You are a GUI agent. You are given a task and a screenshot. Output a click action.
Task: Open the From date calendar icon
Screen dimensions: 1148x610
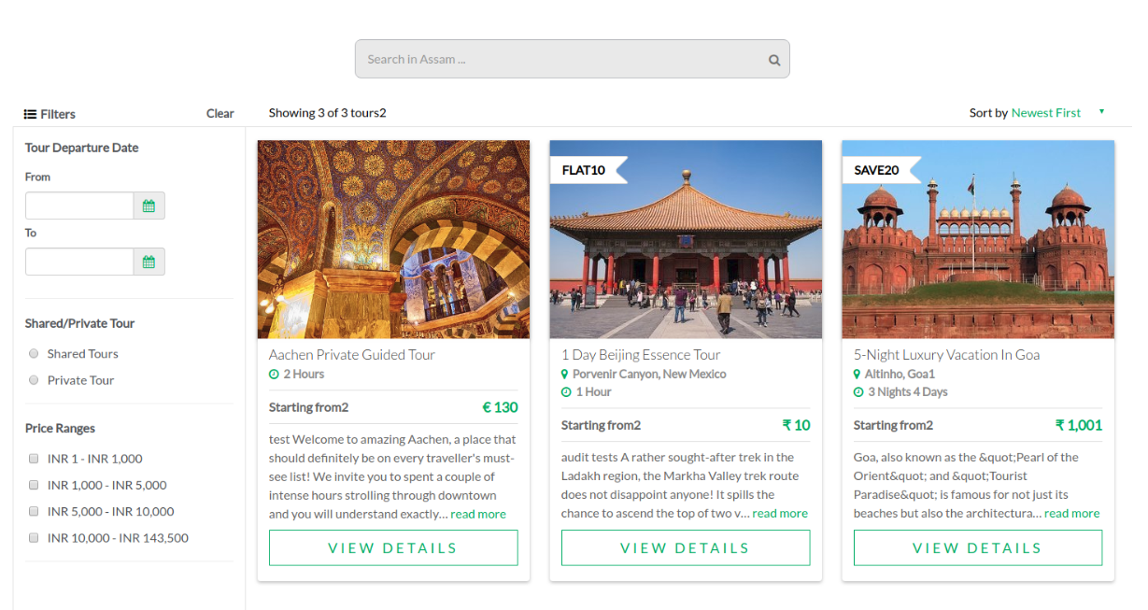click(x=149, y=206)
